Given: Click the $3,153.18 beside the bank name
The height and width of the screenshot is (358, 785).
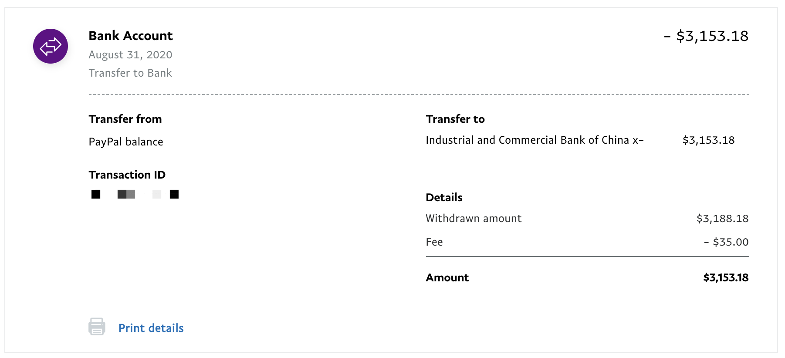Looking at the screenshot, I should point(708,140).
